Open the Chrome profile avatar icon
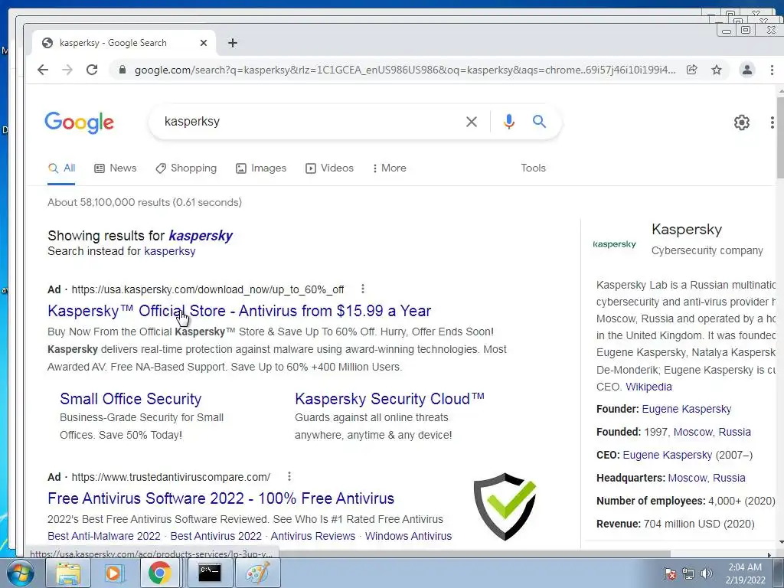Screen dimensions: 784x588 [x=747, y=70]
